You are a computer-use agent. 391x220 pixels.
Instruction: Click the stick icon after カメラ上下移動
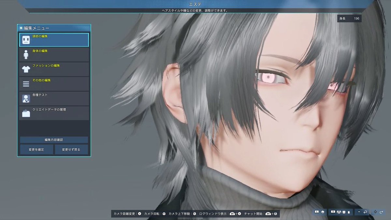195,214
